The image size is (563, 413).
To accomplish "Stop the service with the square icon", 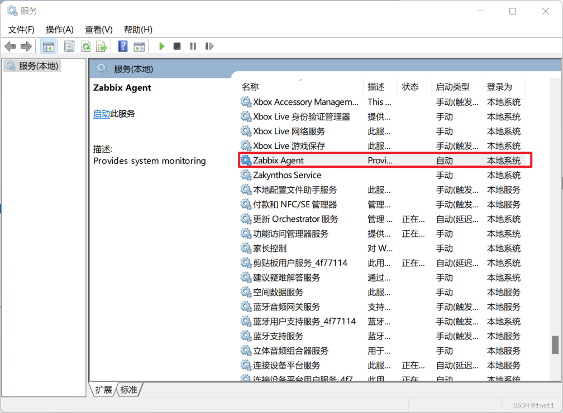I will pos(177,46).
